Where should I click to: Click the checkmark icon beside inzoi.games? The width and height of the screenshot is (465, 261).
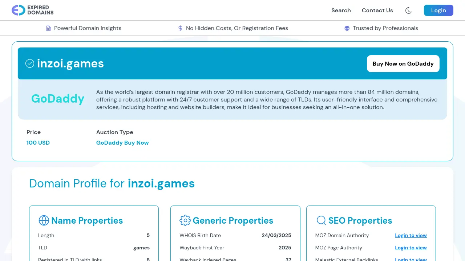click(30, 63)
